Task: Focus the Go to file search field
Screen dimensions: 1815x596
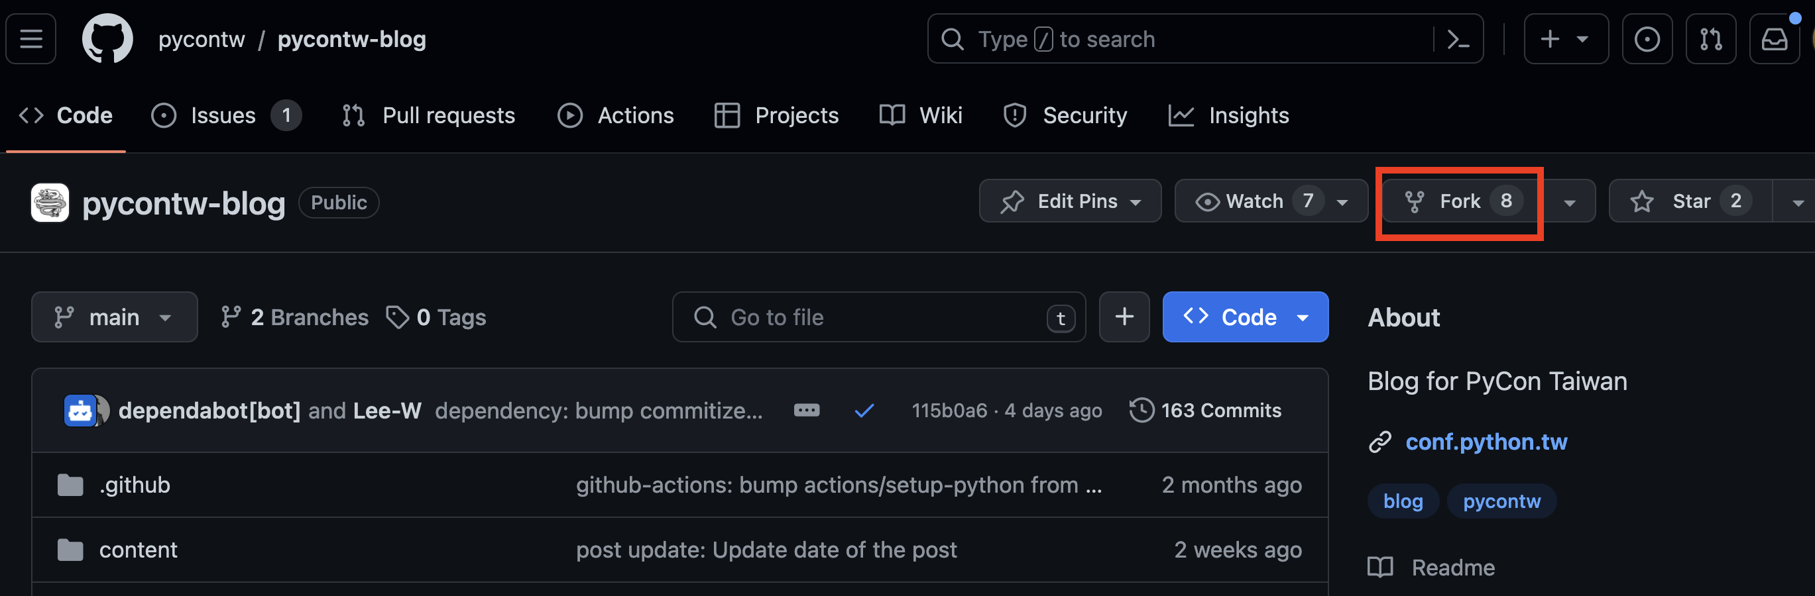Action: [878, 317]
